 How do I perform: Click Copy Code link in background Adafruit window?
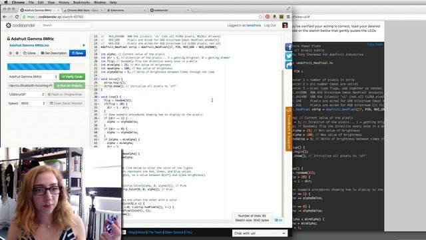click(x=375, y=44)
